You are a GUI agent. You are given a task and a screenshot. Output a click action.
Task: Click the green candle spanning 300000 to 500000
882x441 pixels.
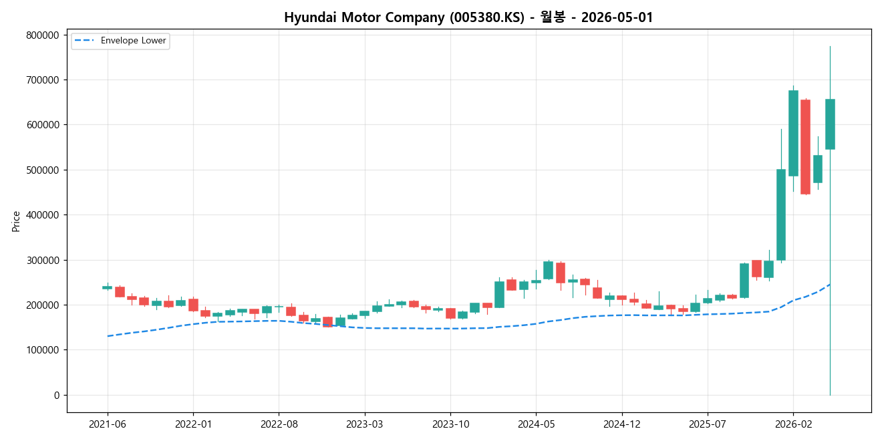(x=781, y=214)
